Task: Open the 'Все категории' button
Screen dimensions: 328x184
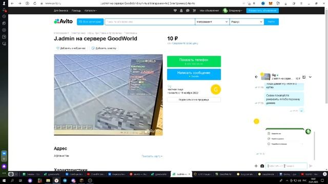Action: click(x=90, y=21)
